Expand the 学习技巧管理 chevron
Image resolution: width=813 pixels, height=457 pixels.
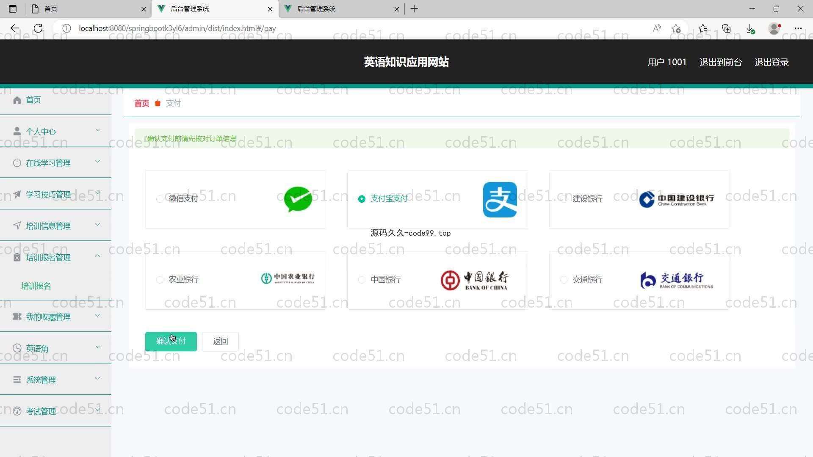[97, 193]
